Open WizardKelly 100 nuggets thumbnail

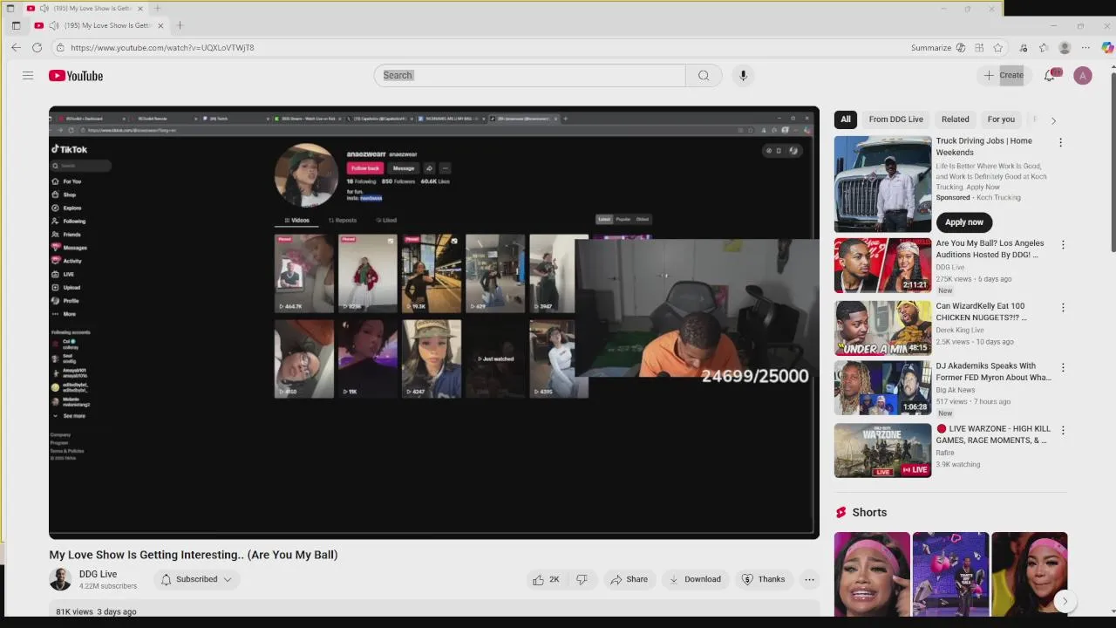(x=882, y=329)
